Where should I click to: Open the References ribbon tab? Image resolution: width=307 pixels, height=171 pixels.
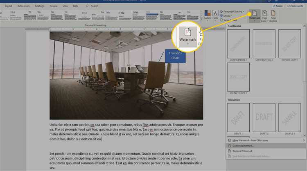(x=23, y=6)
